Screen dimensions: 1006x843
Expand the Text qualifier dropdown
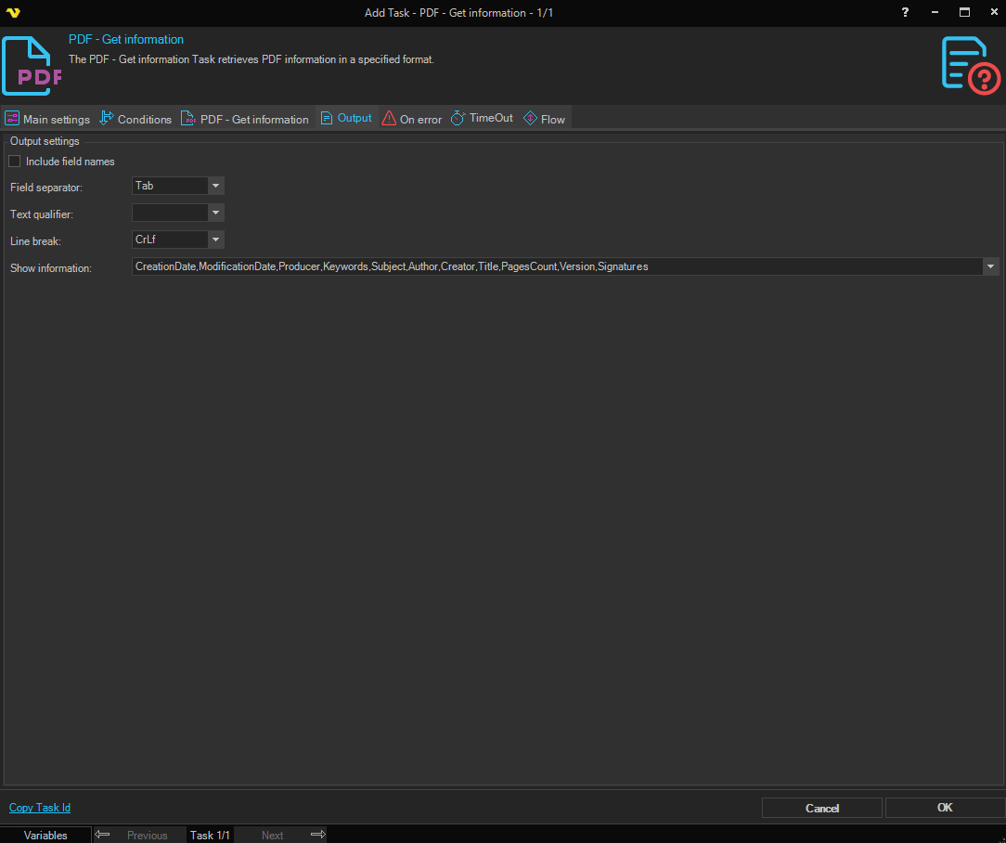click(x=215, y=213)
